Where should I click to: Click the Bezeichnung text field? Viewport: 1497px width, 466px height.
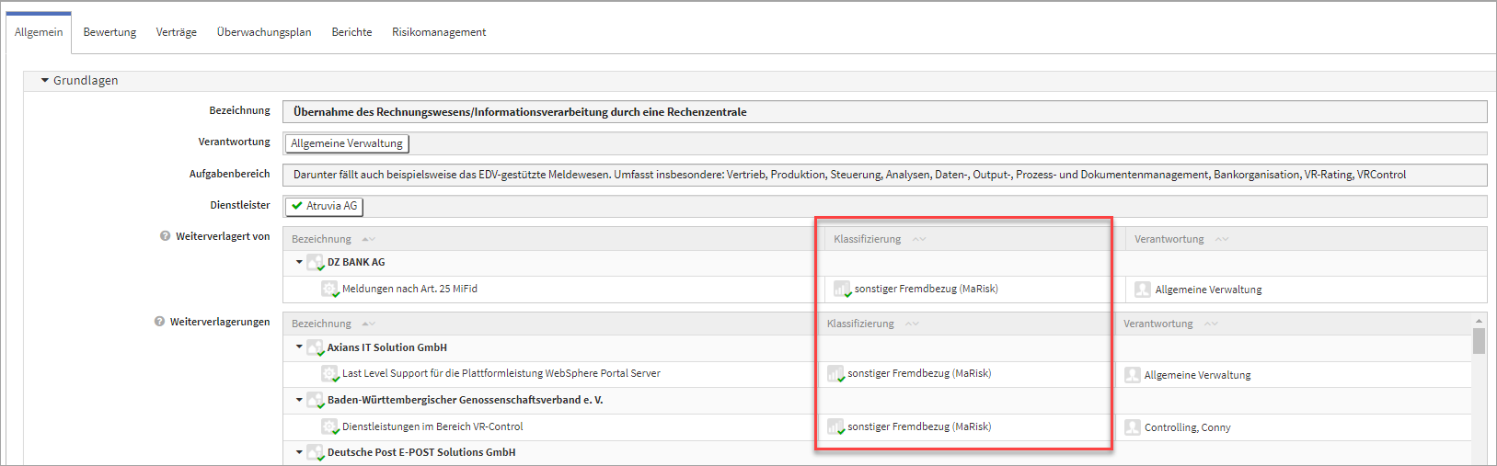coord(883,112)
